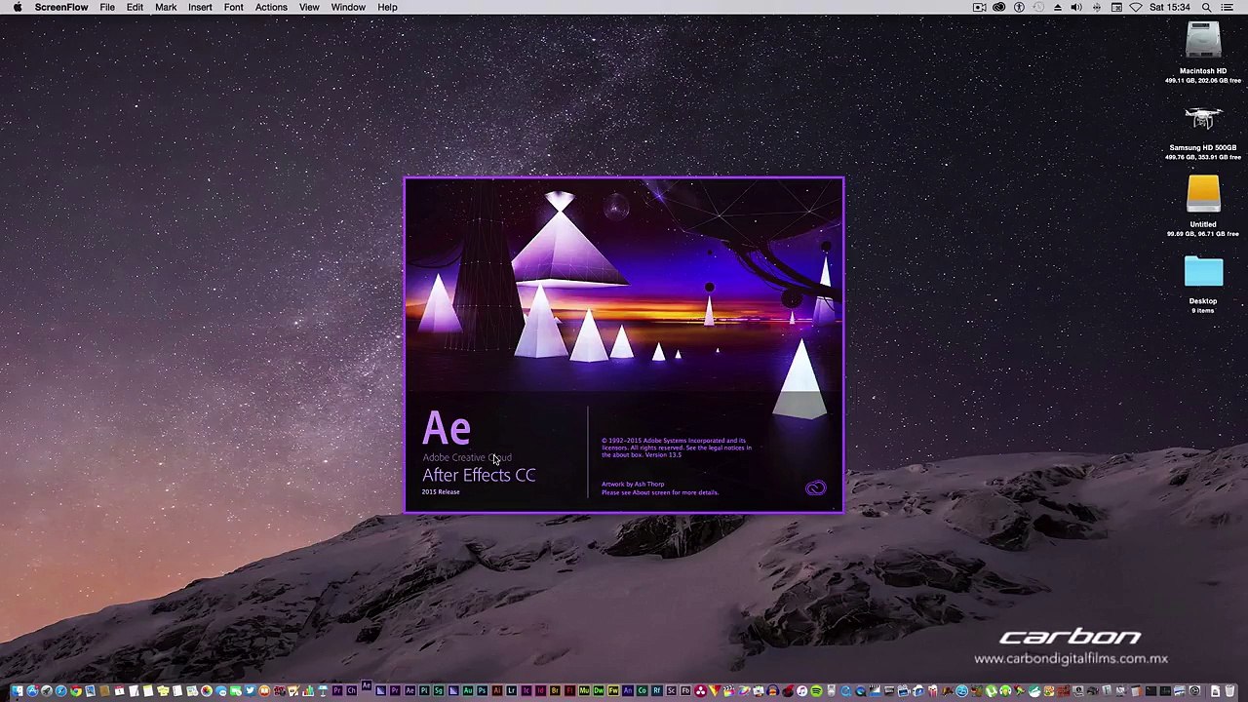This screenshot has width=1248, height=702.
Task: Open Spotify from the Dock
Action: (816, 691)
